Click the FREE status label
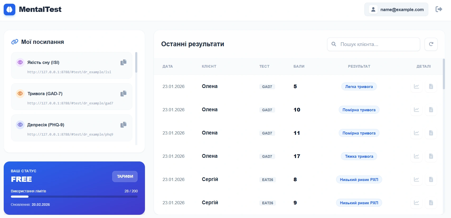The image size is (451, 218). pos(21,179)
